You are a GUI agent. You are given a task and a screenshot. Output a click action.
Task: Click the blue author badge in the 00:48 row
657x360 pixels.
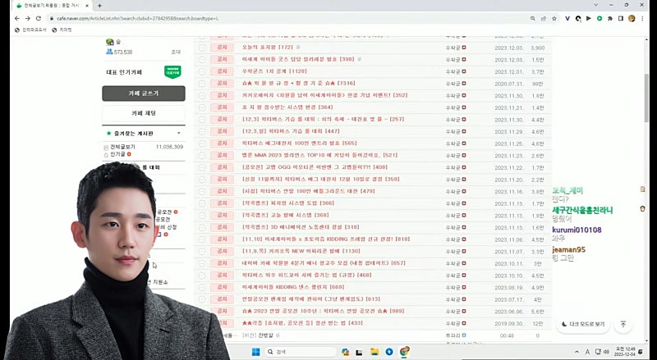[464, 335]
